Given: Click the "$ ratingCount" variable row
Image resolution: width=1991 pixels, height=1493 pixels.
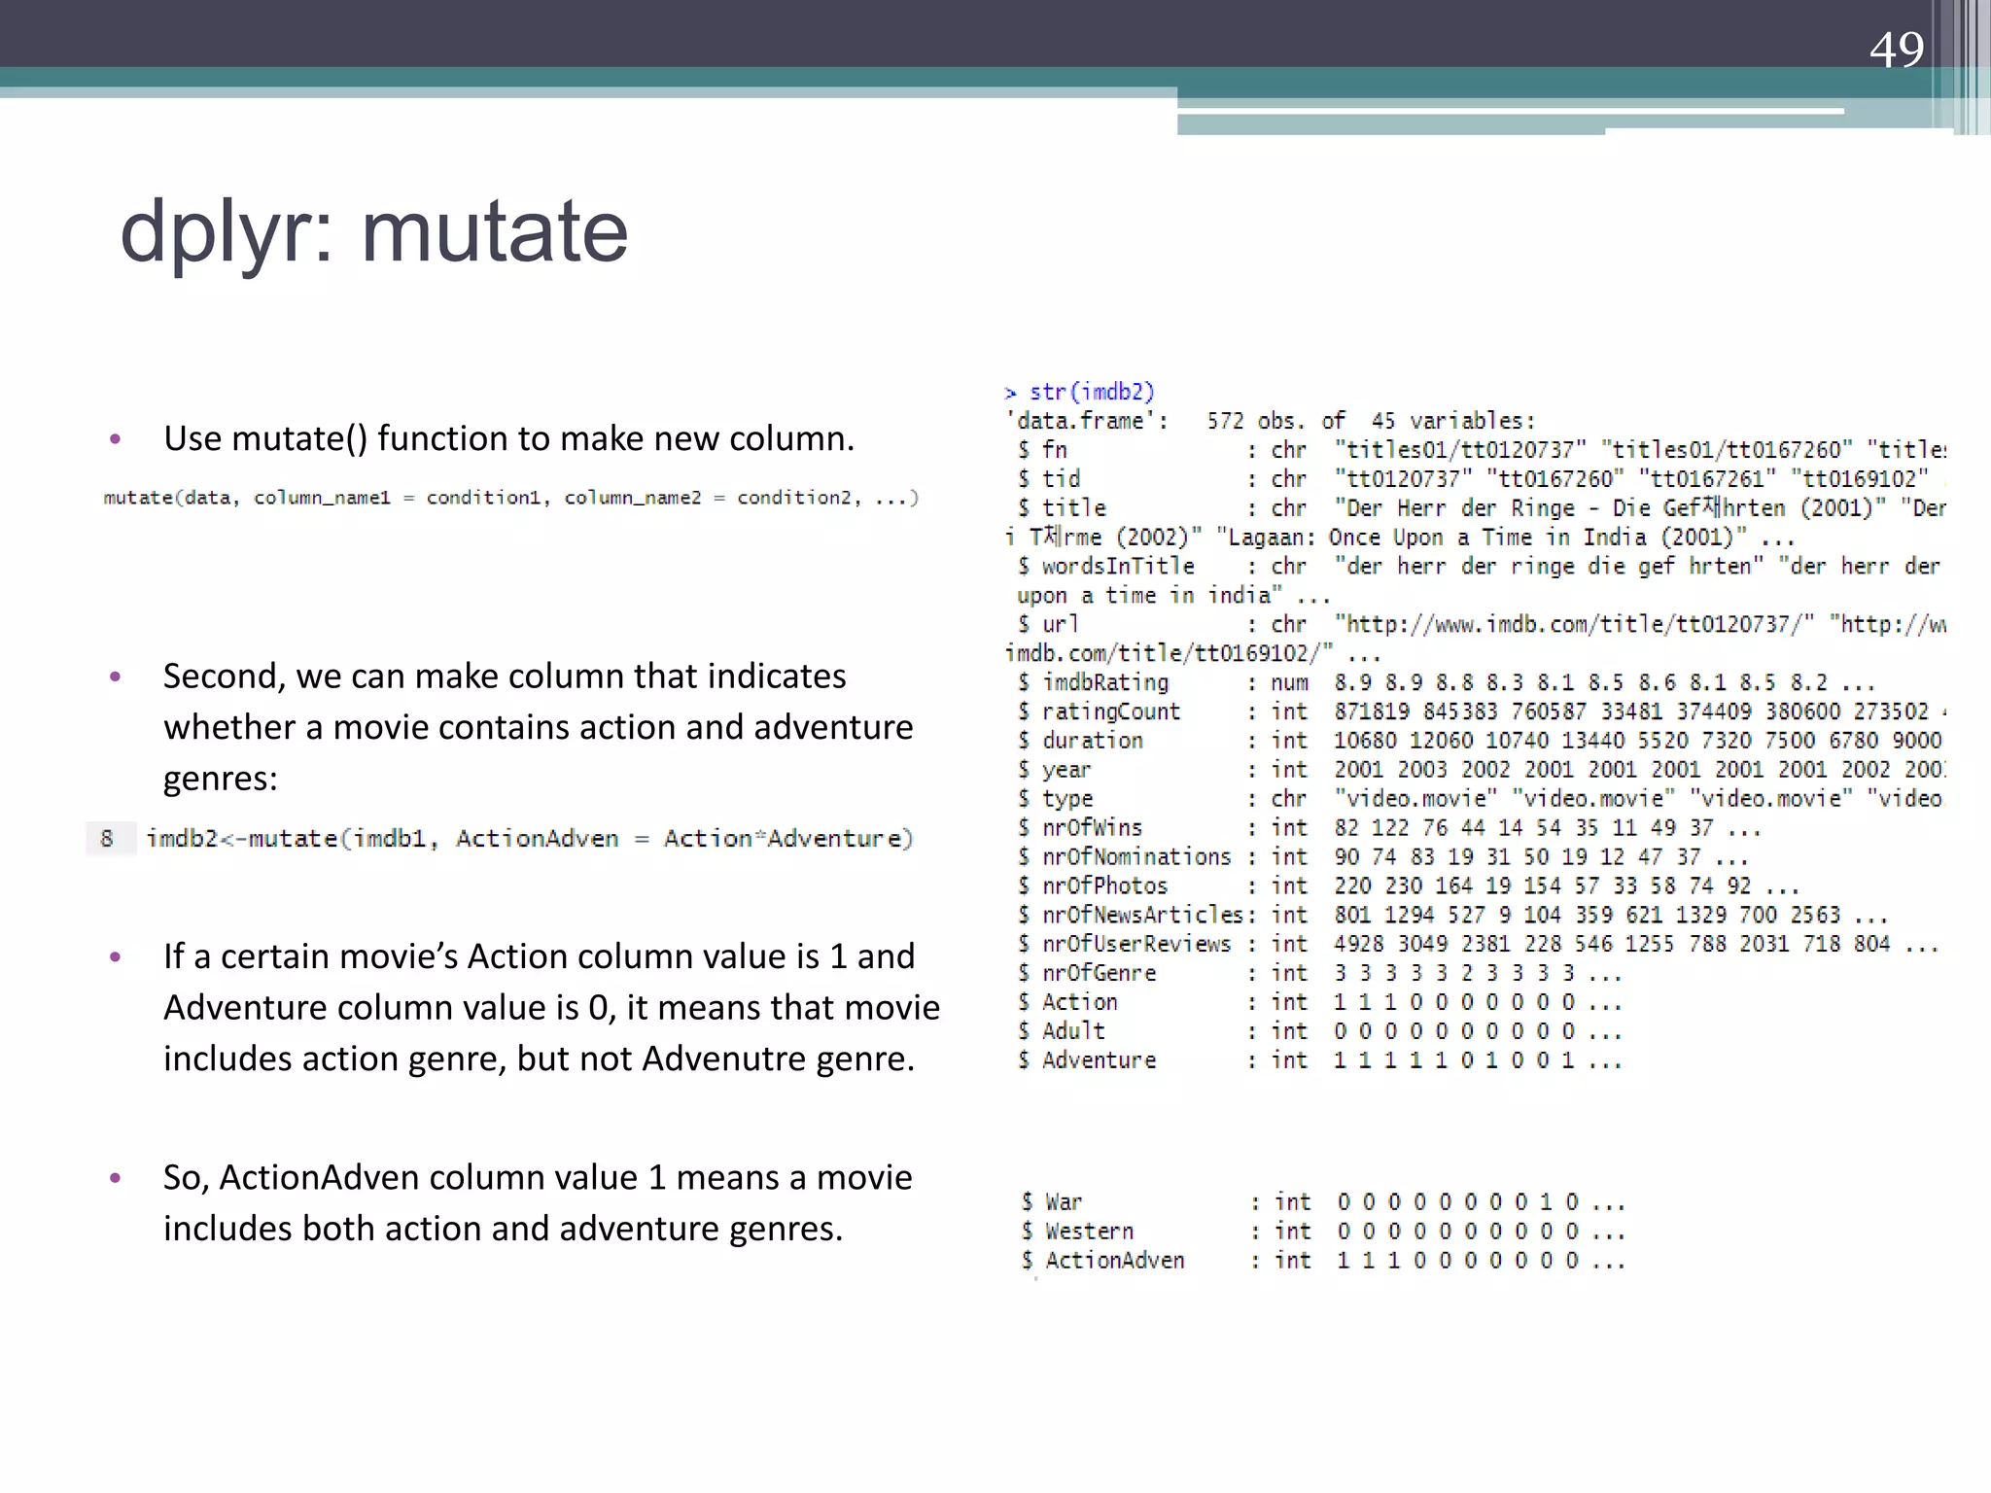Looking at the screenshot, I should (1482, 712).
